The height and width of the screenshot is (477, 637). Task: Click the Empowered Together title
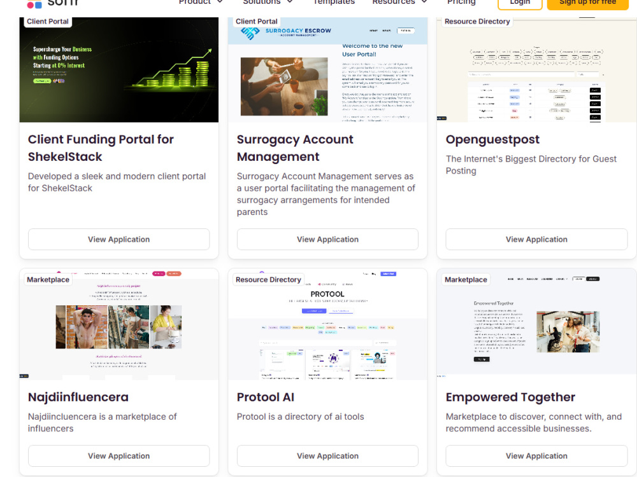click(x=510, y=397)
